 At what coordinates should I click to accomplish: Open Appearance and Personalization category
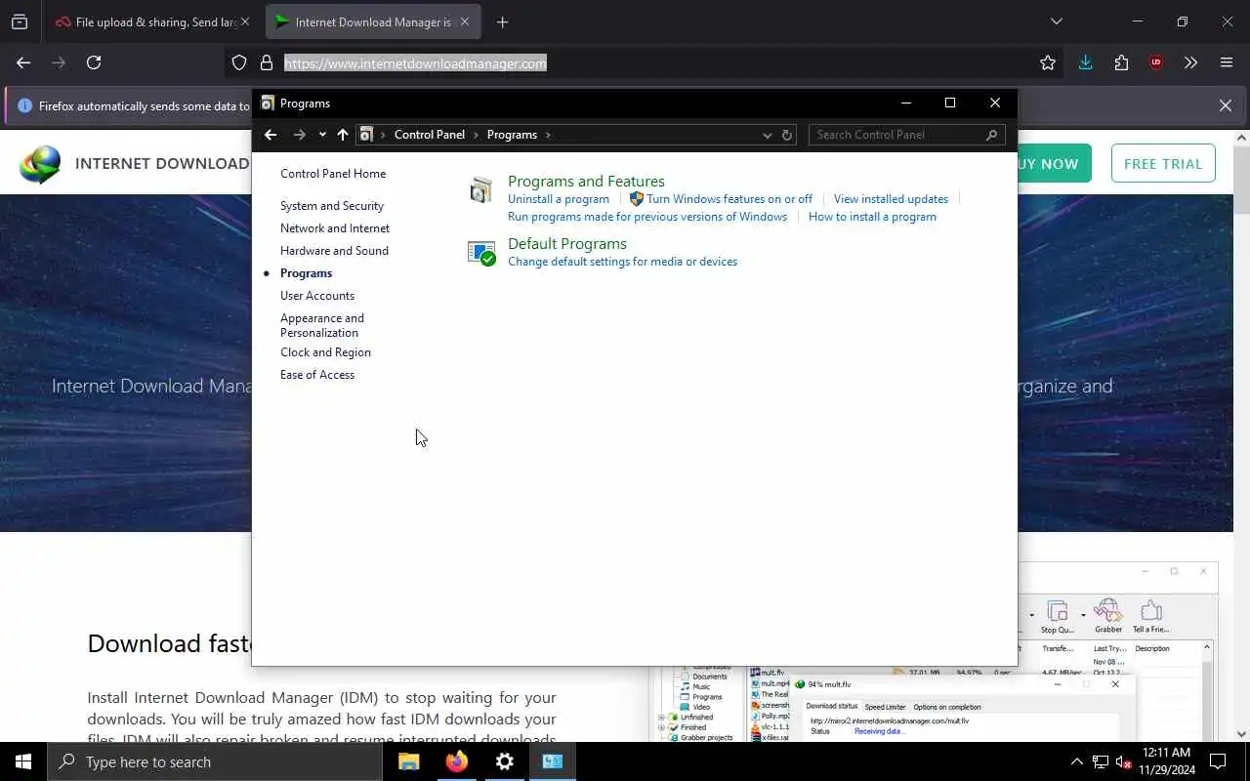pos(322,325)
